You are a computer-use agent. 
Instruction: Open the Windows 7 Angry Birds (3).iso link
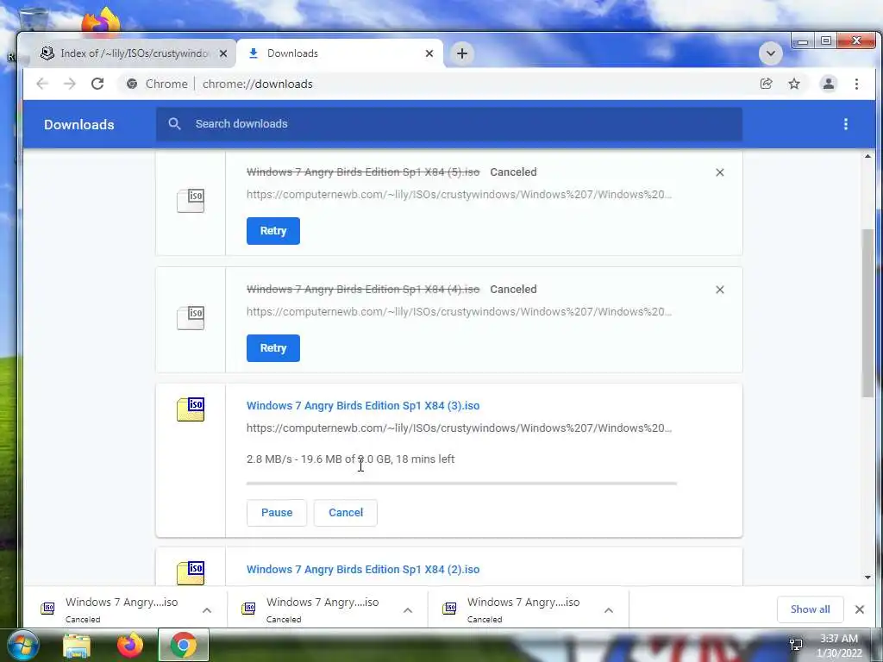click(363, 405)
